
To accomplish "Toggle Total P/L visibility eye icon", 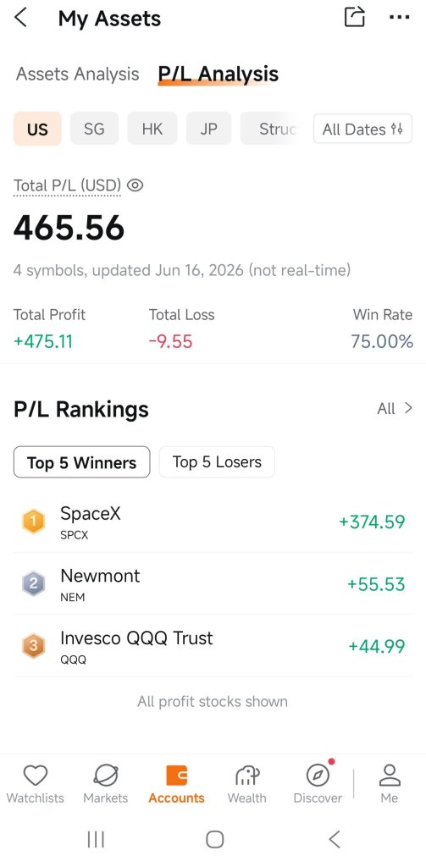I will coord(135,185).
